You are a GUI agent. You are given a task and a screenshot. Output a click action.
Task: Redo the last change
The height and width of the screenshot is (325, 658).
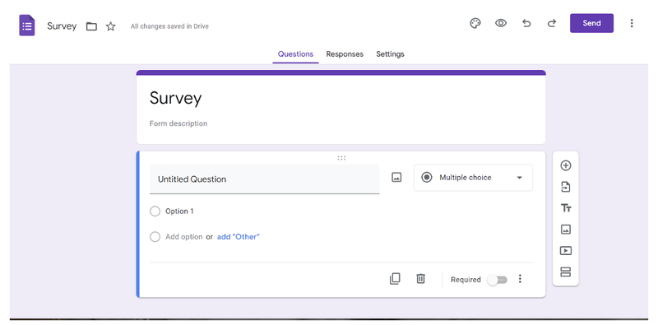[x=552, y=24]
